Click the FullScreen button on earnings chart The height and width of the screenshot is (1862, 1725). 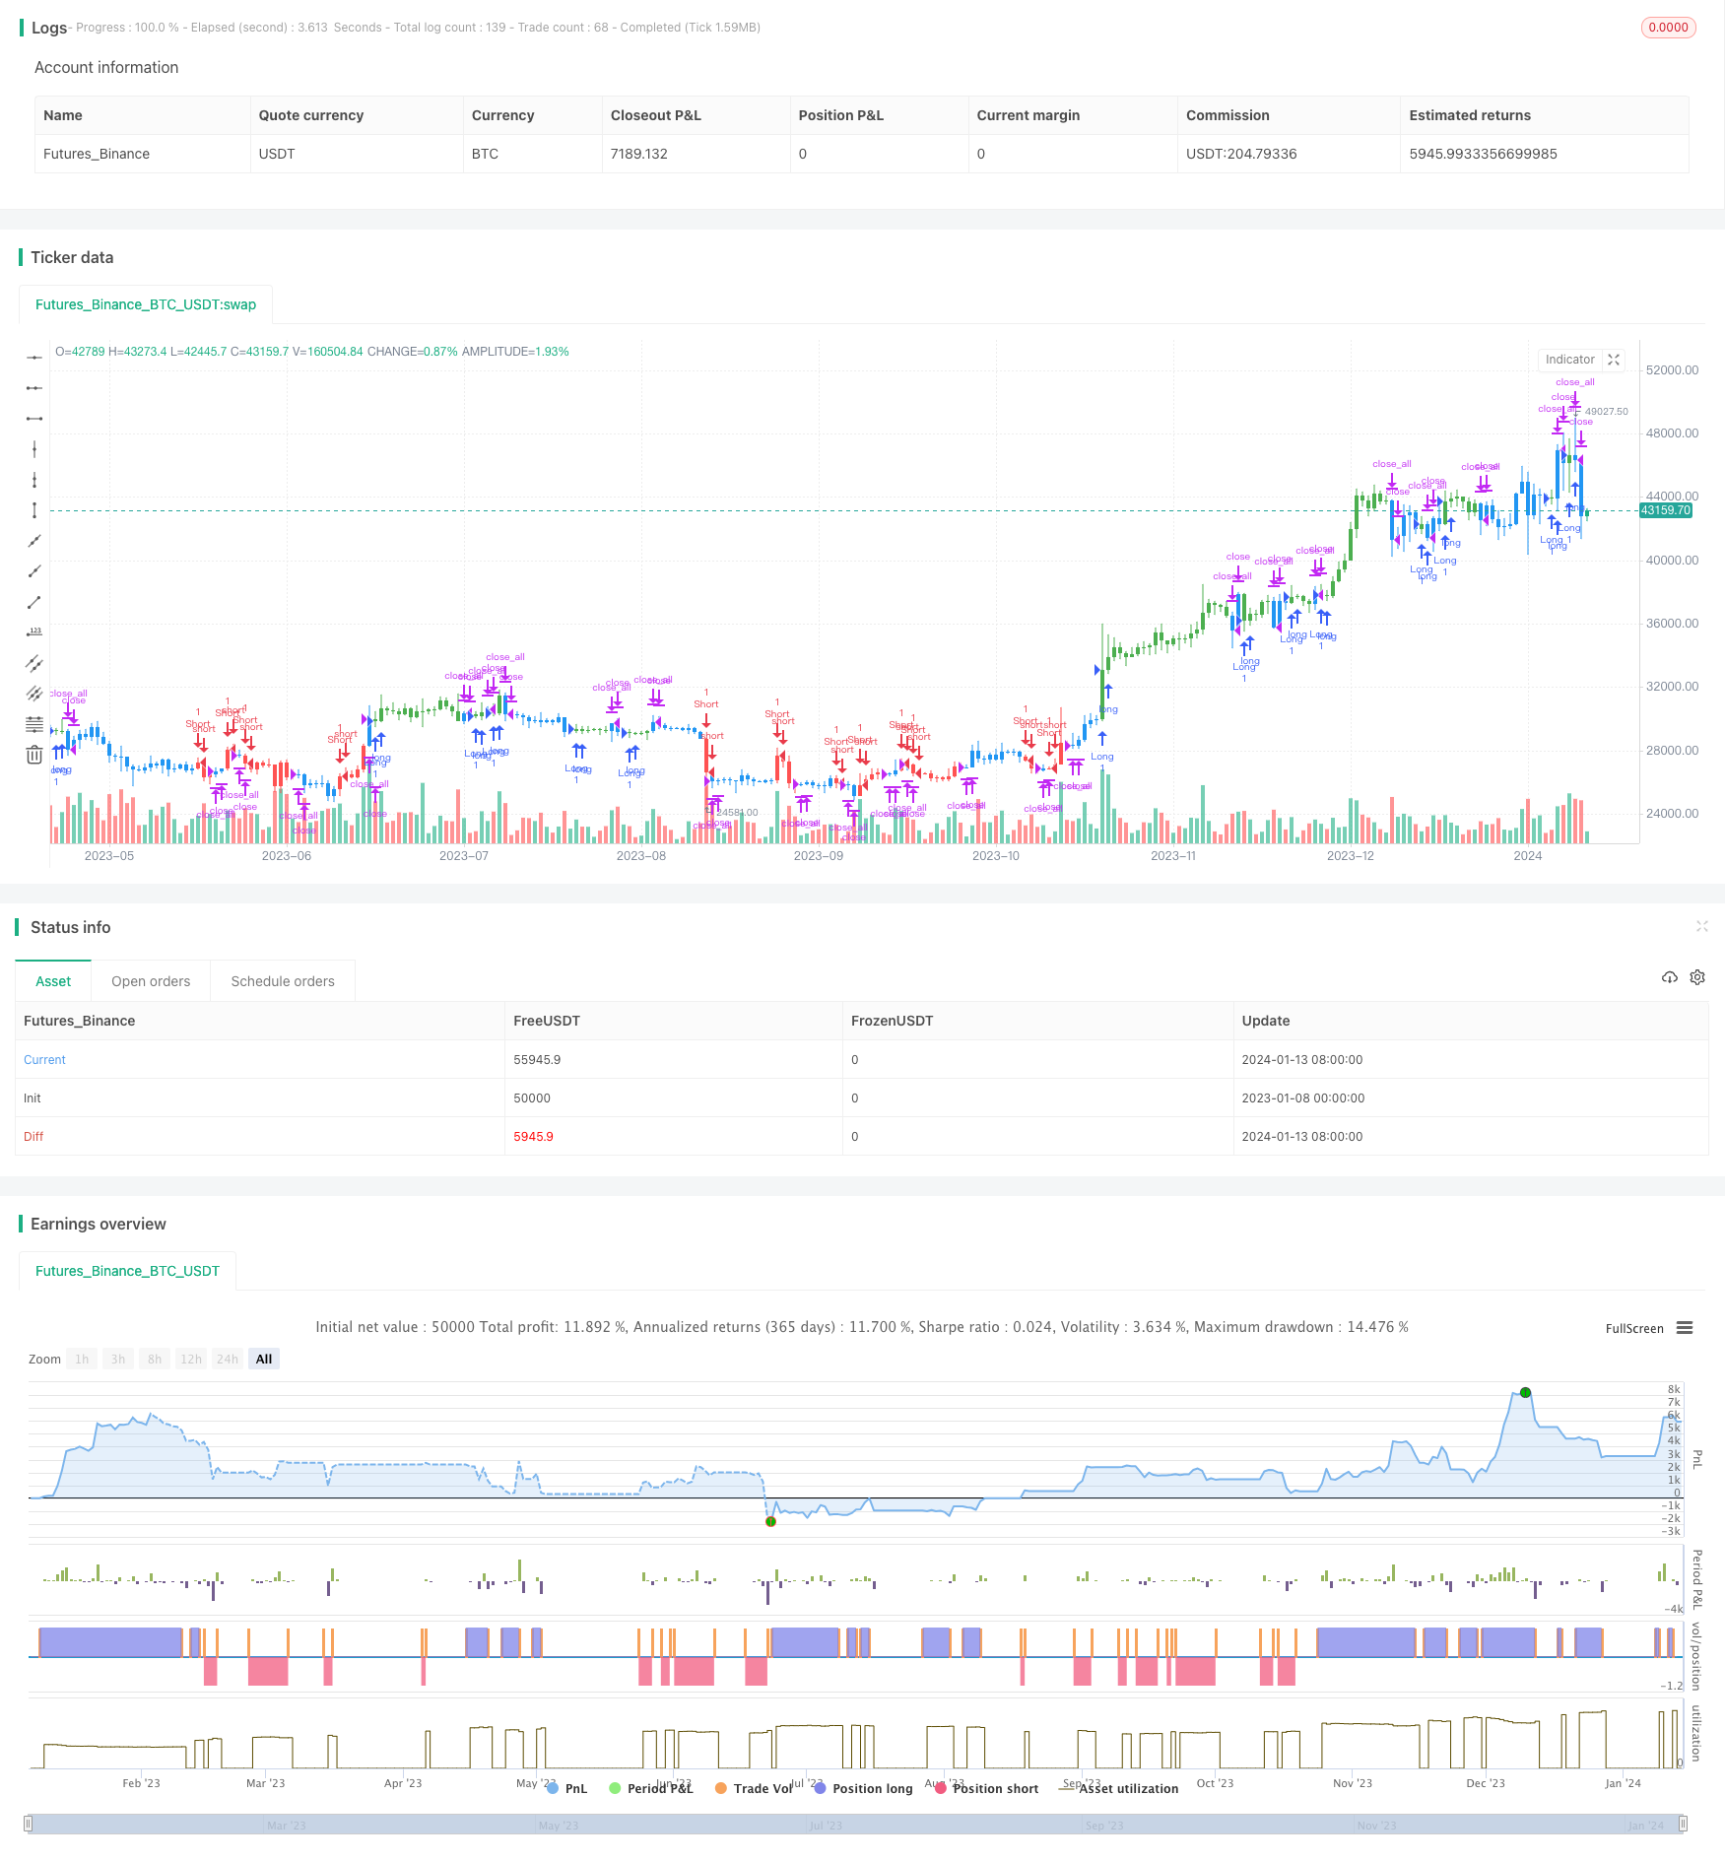click(x=1634, y=1328)
